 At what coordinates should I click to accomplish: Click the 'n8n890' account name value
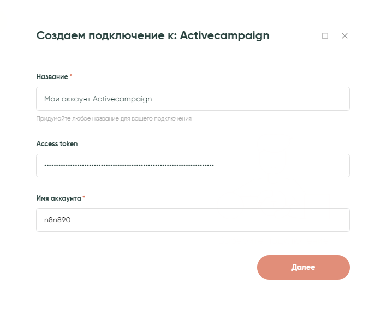tap(57, 220)
